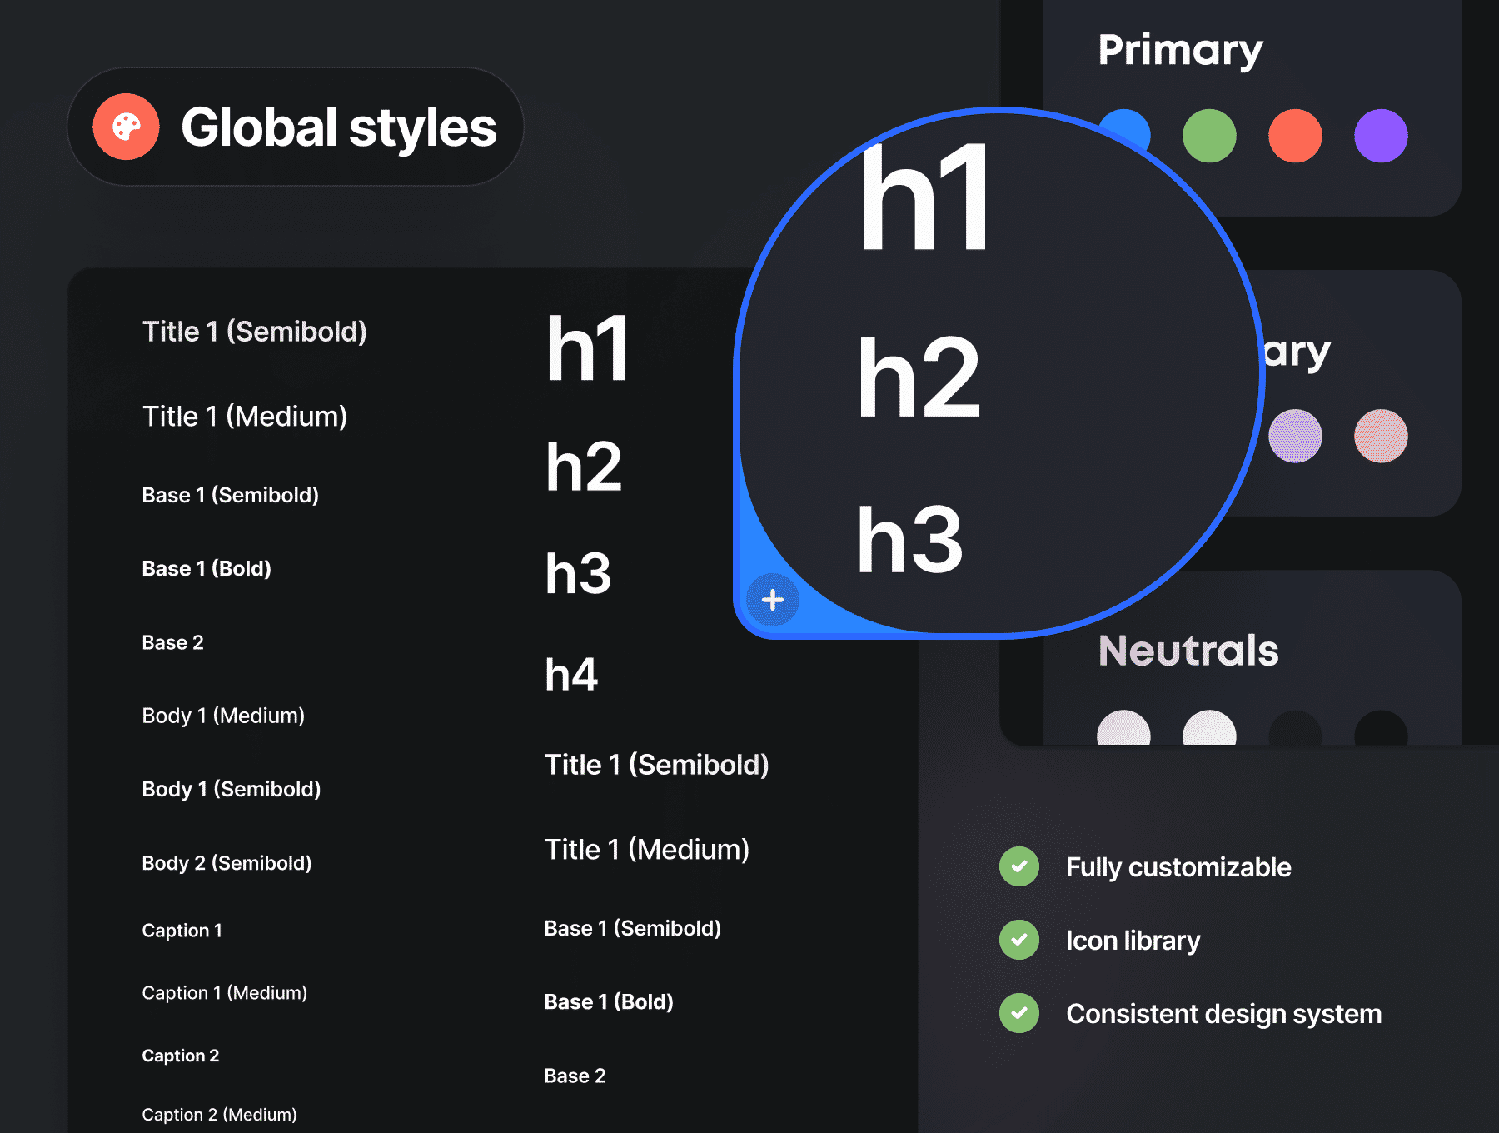1499x1133 pixels.
Task: Choose the dark gray Neutrals swatch
Action: pyautogui.click(x=1295, y=728)
